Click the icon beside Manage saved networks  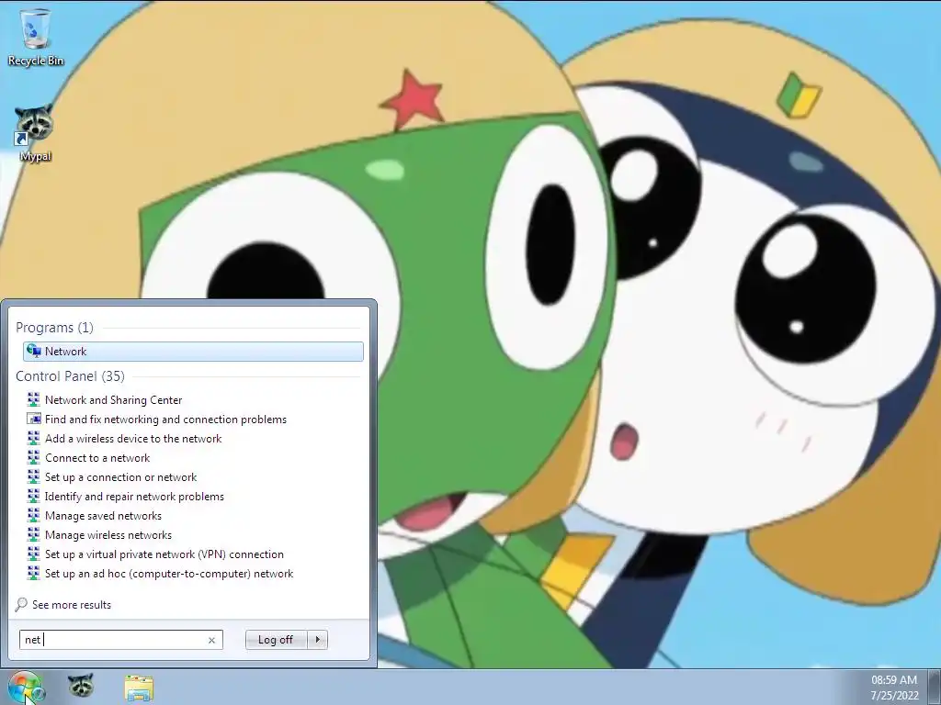click(34, 516)
